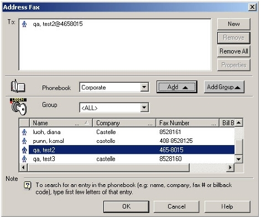The height and width of the screenshot is (219, 261).
Task: Click the list scroll down arrow
Action: click(239, 159)
